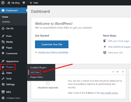
Task: Click the Get Started heading
Action: 42,36
